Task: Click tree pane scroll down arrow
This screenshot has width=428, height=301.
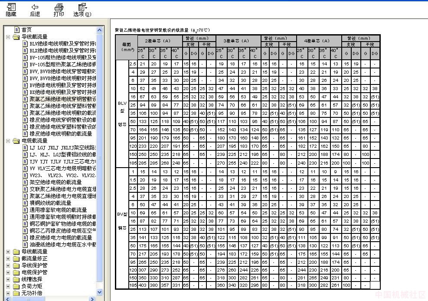Action: 100,292
